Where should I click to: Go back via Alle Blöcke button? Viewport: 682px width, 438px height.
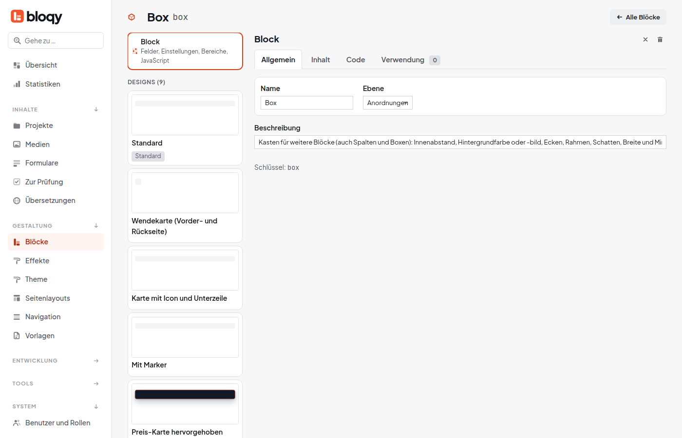pos(638,17)
